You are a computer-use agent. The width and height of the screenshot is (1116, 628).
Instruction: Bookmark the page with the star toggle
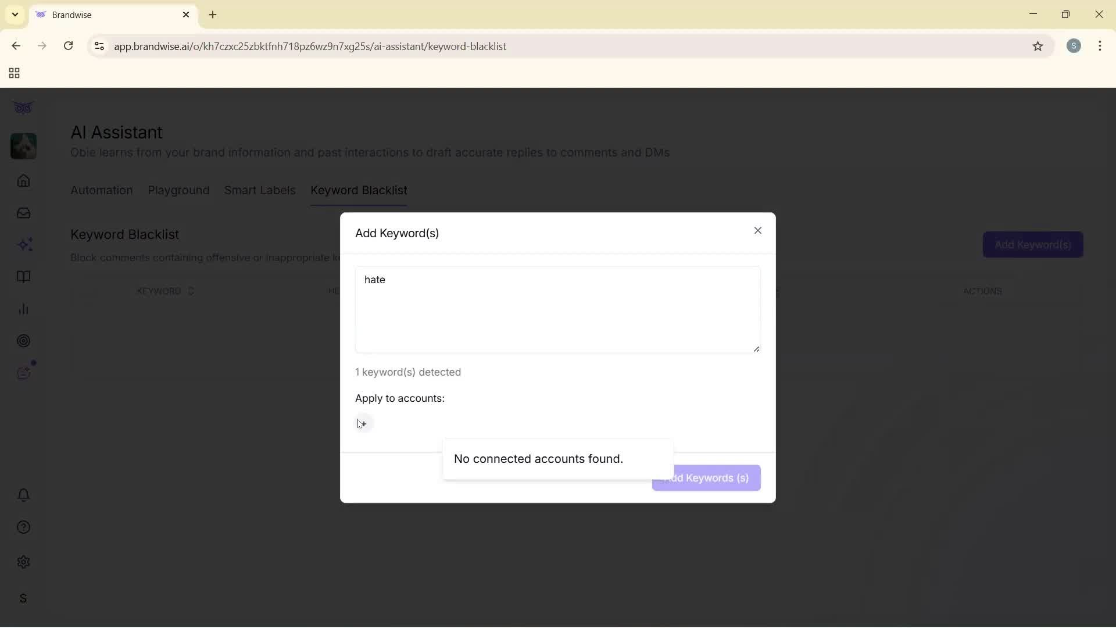(x=1038, y=47)
